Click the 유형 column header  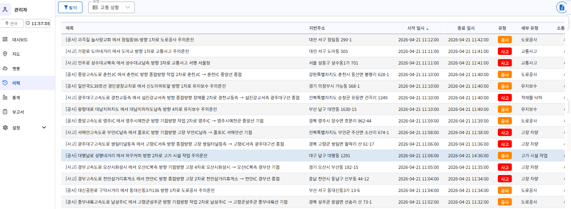point(502,28)
